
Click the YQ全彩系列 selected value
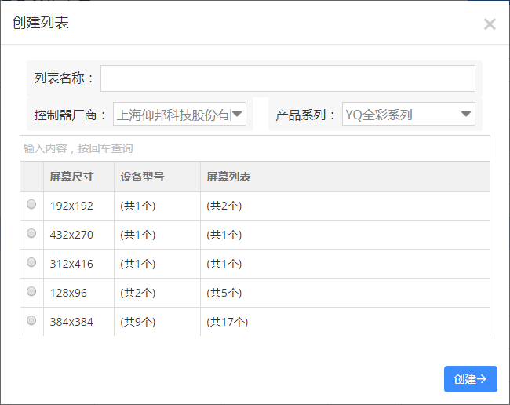pyautogui.click(x=379, y=115)
